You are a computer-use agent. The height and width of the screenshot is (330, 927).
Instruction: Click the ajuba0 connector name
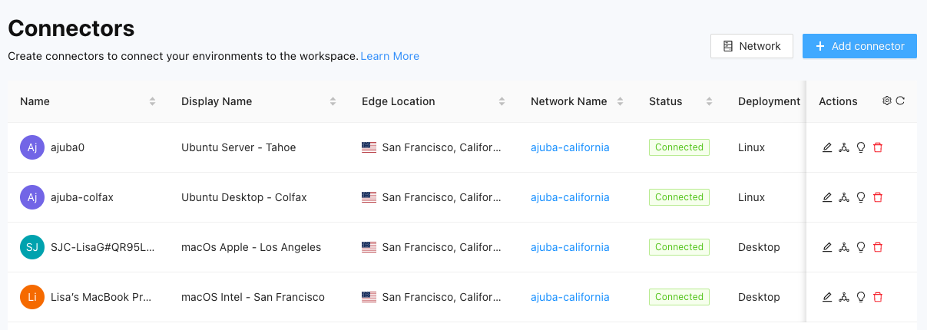[x=68, y=147]
